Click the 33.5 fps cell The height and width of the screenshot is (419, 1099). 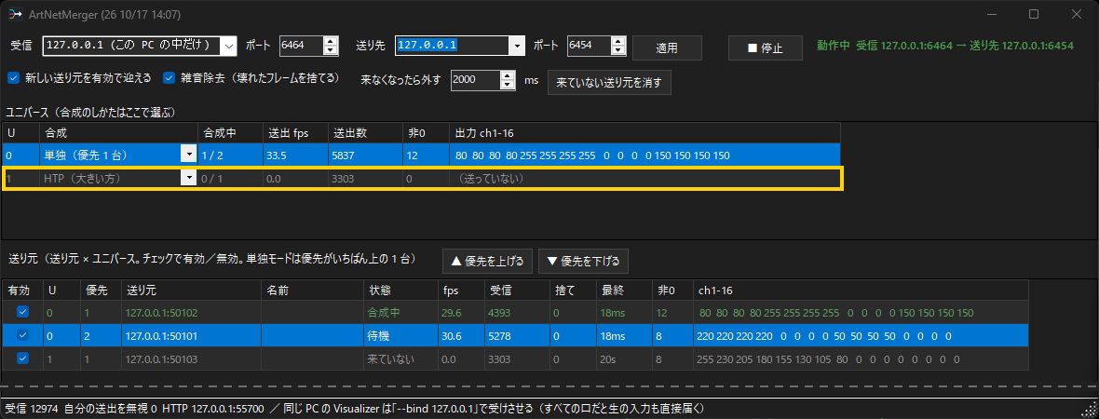point(296,155)
